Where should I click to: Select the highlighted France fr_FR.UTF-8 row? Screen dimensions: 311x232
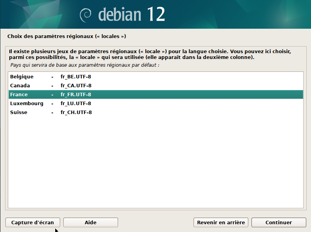(156, 94)
